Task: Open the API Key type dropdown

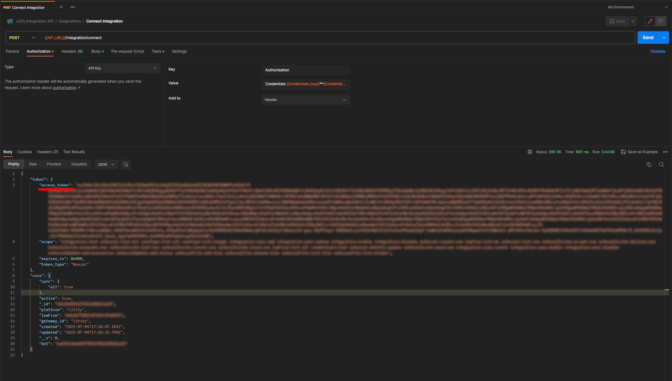Action: pyautogui.click(x=122, y=68)
